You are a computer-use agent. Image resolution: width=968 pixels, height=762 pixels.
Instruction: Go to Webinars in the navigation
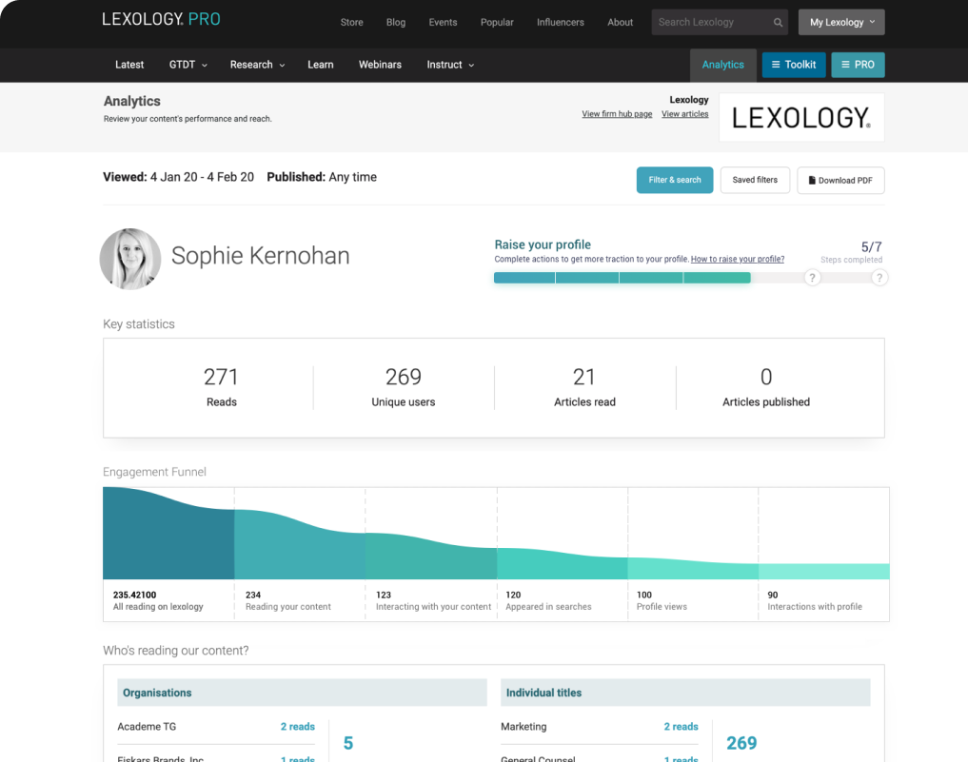pos(380,65)
